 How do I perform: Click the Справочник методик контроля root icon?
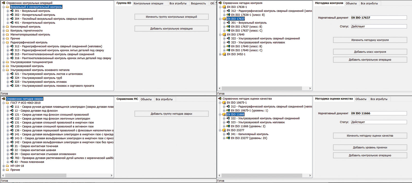click(x=220, y=3)
